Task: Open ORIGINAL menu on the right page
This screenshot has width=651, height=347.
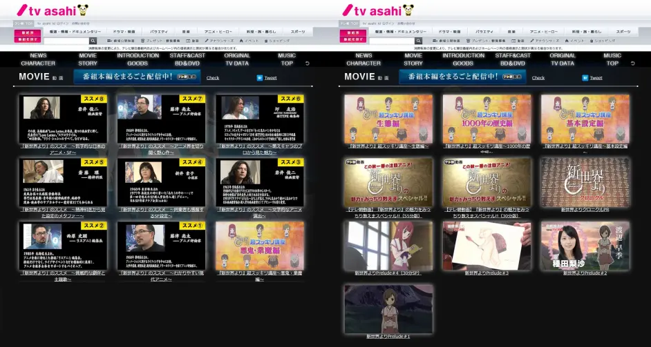Action: (563, 56)
